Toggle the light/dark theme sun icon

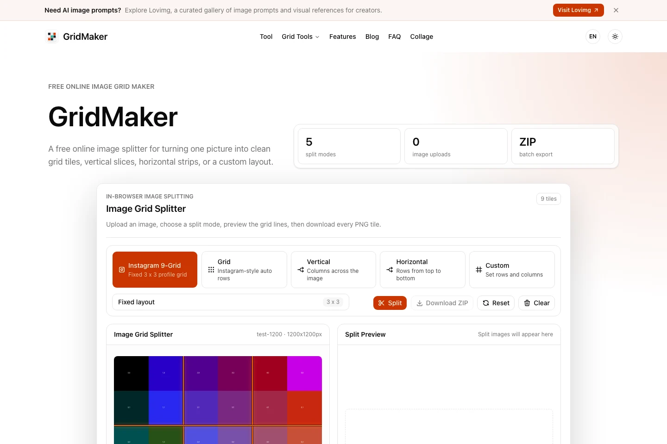[615, 37]
